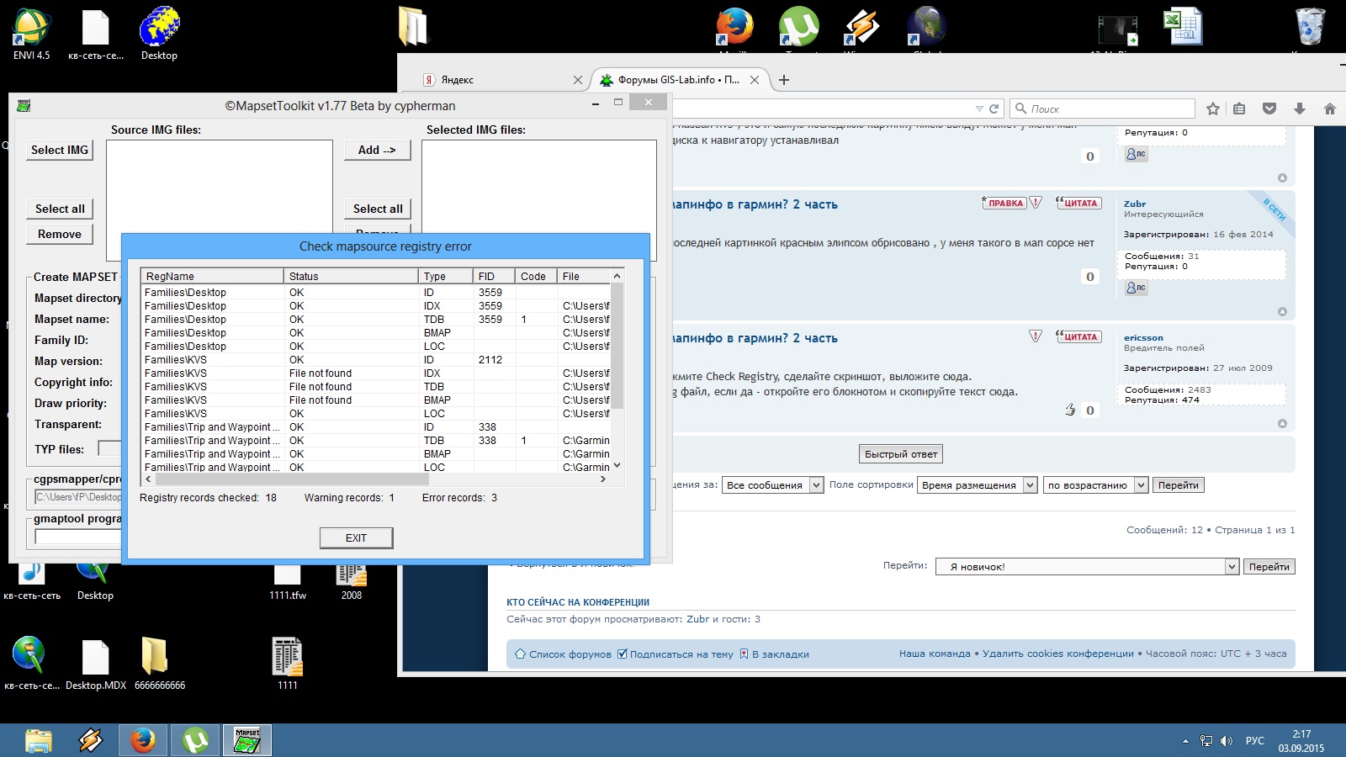Click the registry table horizontal scrollbar
Image resolution: width=1346 pixels, height=757 pixels.
291,479
